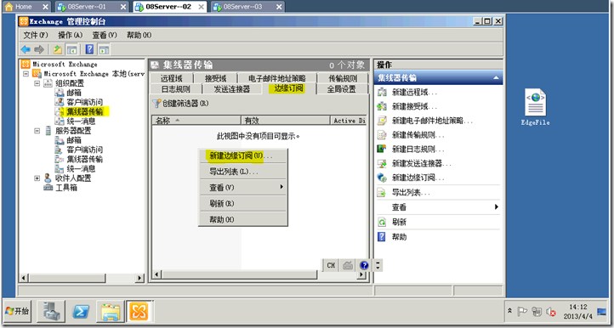Open Server Manager from the taskbar

[51, 312]
